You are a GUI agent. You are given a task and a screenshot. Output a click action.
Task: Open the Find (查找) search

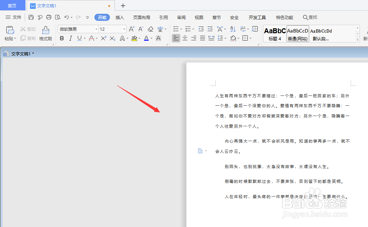click(310, 17)
